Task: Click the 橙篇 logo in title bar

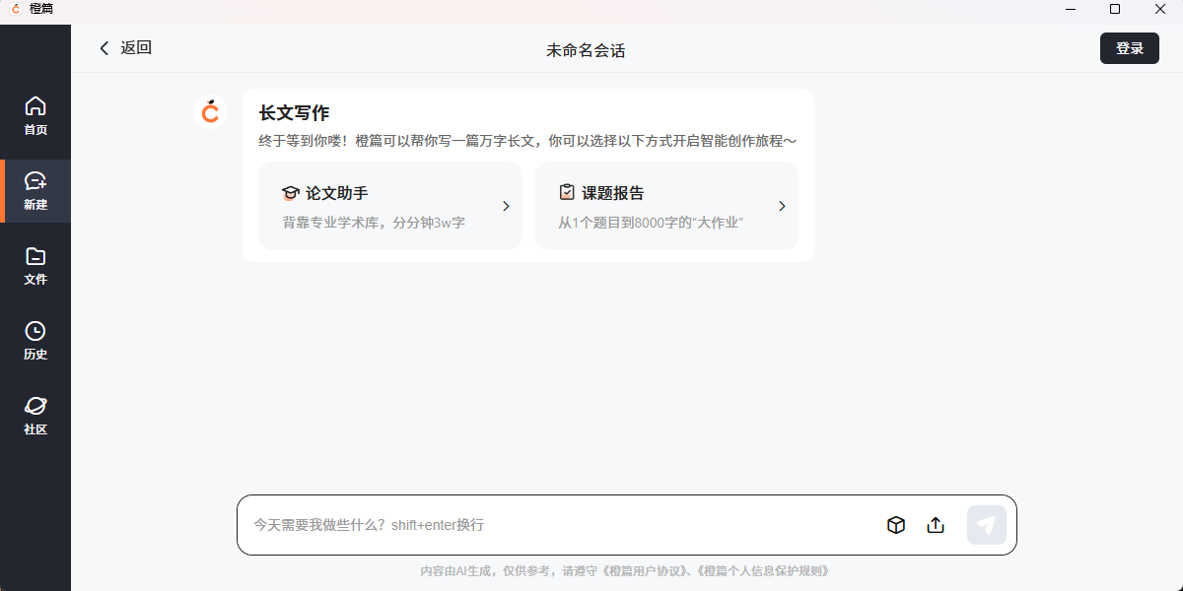Action: coord(16,9)
